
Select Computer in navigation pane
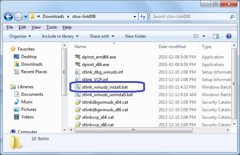pyautogui.click(x=27, y=132)
